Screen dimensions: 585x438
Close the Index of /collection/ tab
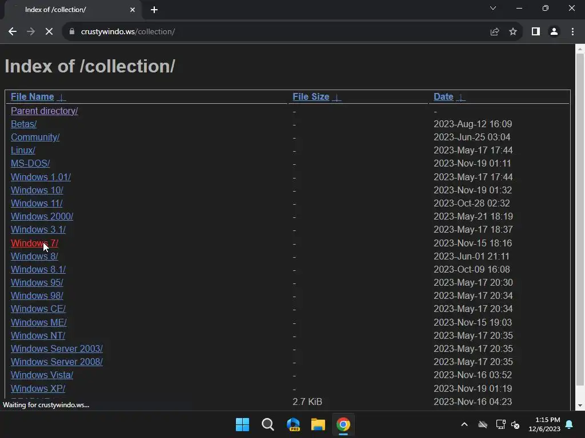tap(133, 10)
